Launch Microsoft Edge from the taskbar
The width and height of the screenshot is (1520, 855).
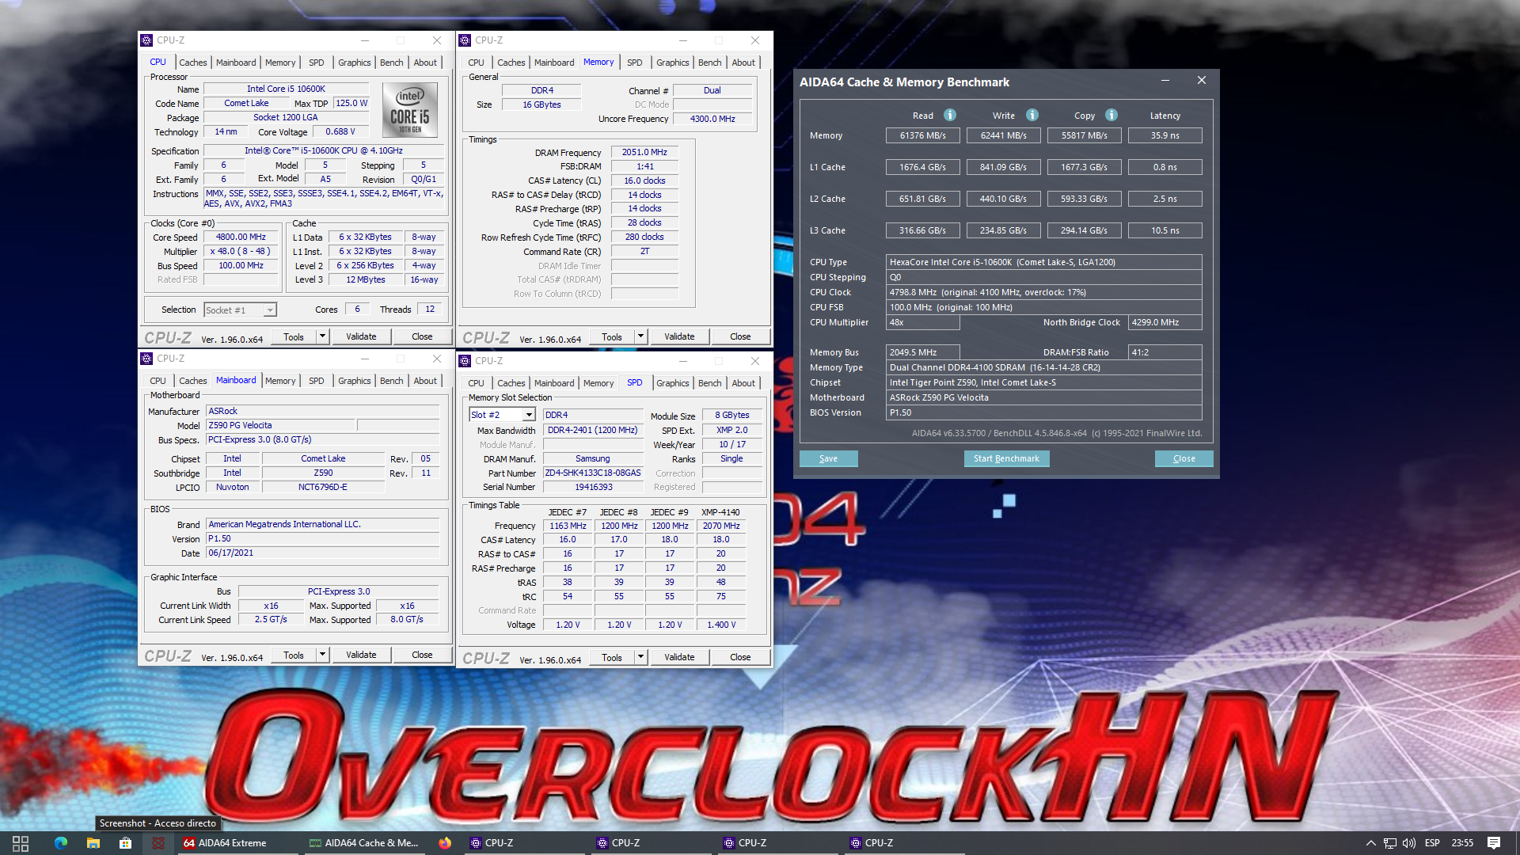[61, 843]
